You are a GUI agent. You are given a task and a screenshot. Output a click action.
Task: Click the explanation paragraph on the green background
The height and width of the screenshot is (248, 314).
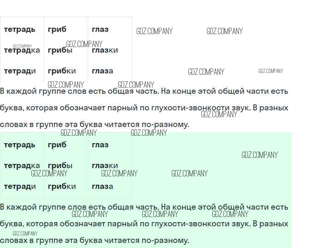pos(144,224)
